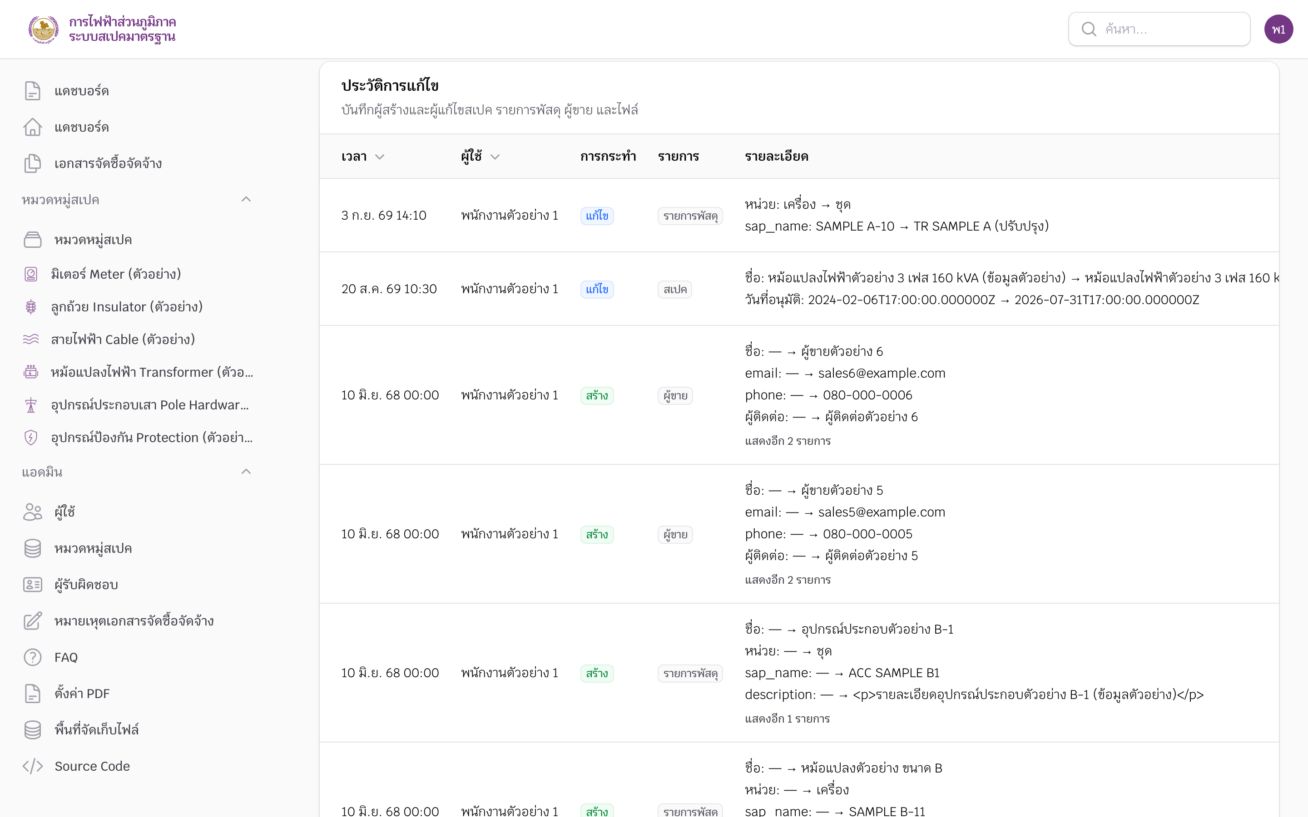Screen dimensions: 1308x817
Task: Click the Pole Hardware tower icon
Action: (x=31, y=405)
